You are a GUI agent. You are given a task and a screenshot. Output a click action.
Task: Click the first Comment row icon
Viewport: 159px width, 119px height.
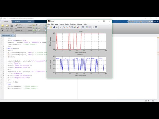(33, 28)
